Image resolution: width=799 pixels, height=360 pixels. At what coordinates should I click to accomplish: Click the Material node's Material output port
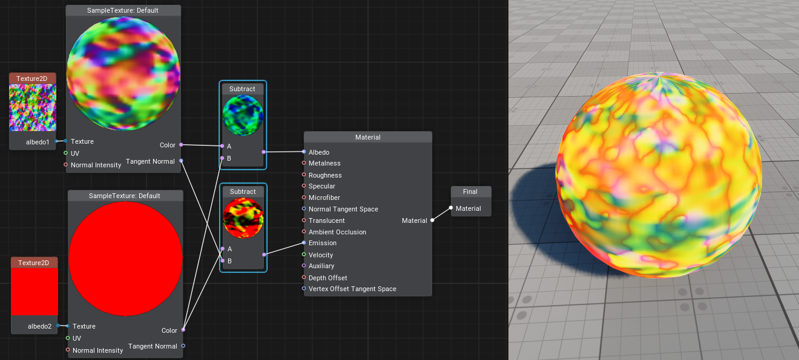point(432,220)
